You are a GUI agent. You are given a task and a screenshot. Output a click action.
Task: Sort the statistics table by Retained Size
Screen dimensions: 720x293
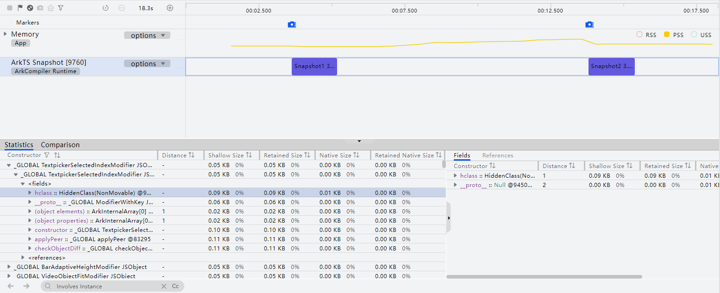pyautogui.click(x=307, y=155)
